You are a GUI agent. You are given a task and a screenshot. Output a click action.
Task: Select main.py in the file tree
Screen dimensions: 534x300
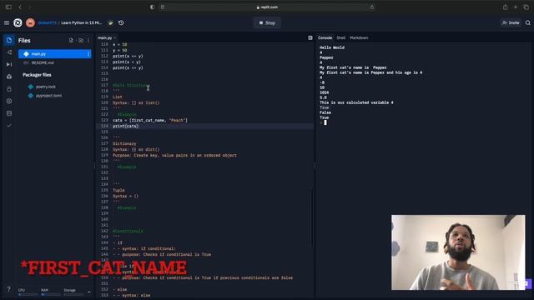[54, 53]
